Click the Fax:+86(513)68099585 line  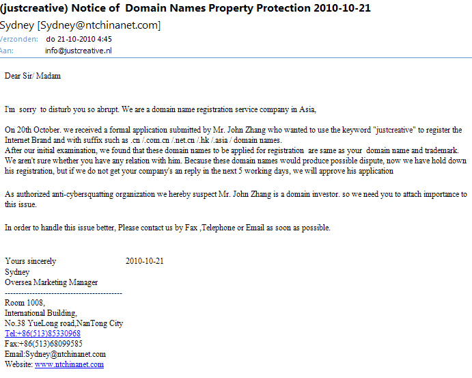pyautogui.click(x=44, y=344)
